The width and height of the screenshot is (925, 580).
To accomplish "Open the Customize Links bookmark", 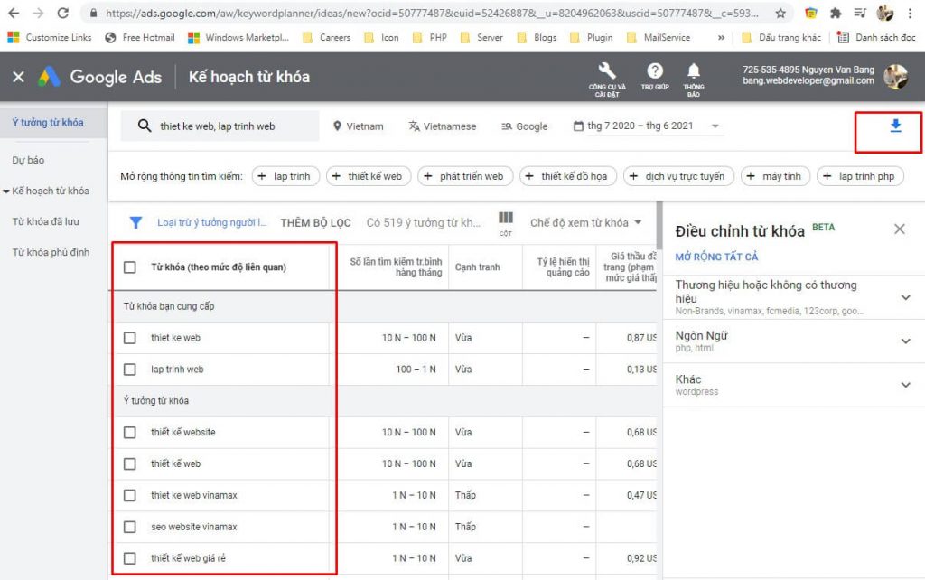I will (50, 38).
